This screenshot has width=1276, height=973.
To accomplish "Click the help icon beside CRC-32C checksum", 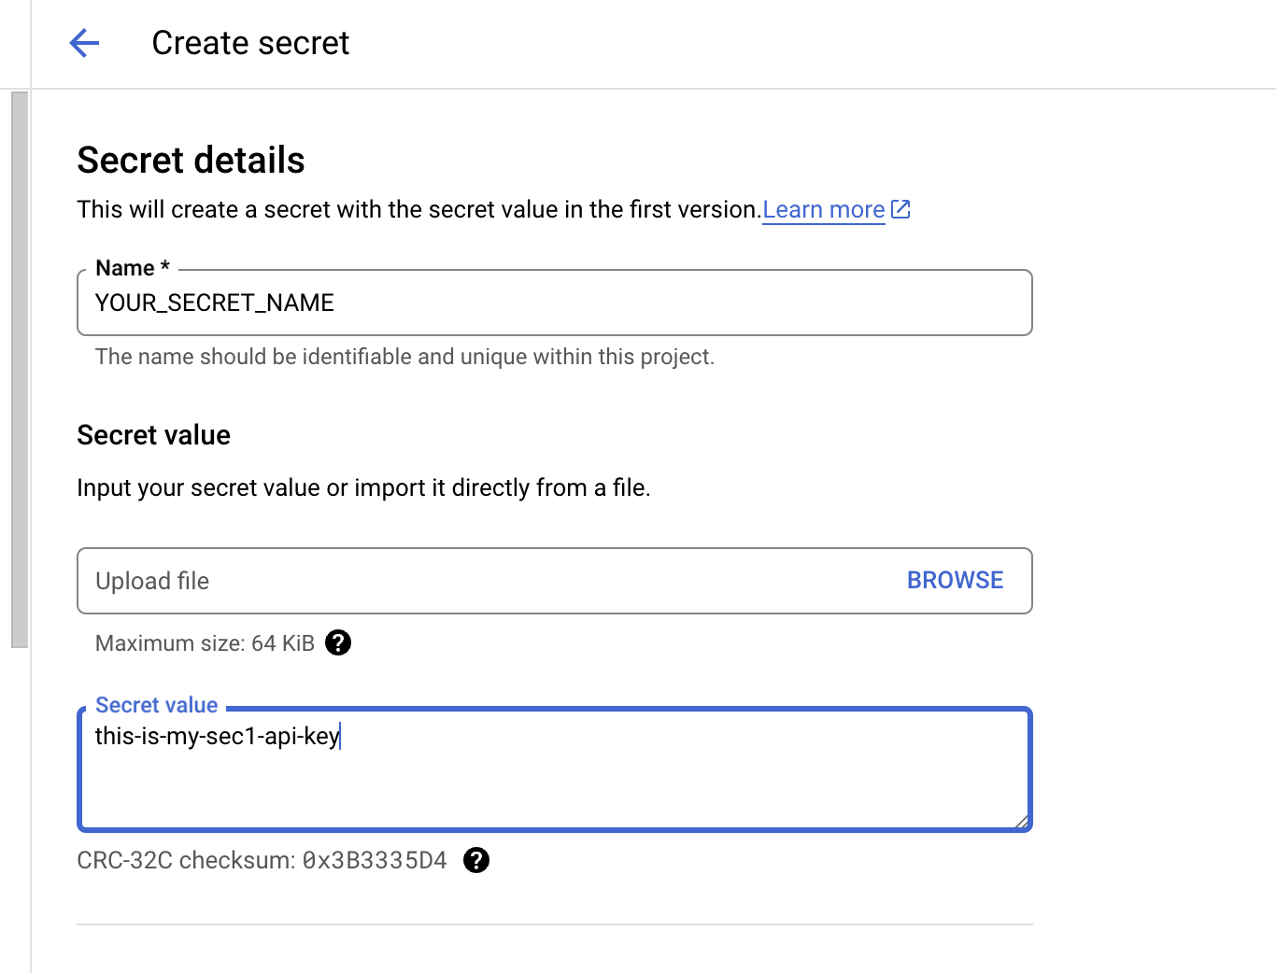I will pos(476,860).
